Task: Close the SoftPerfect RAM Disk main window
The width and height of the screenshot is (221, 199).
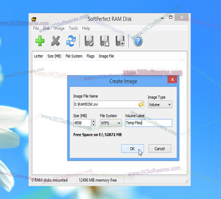Action: point(182,18)
